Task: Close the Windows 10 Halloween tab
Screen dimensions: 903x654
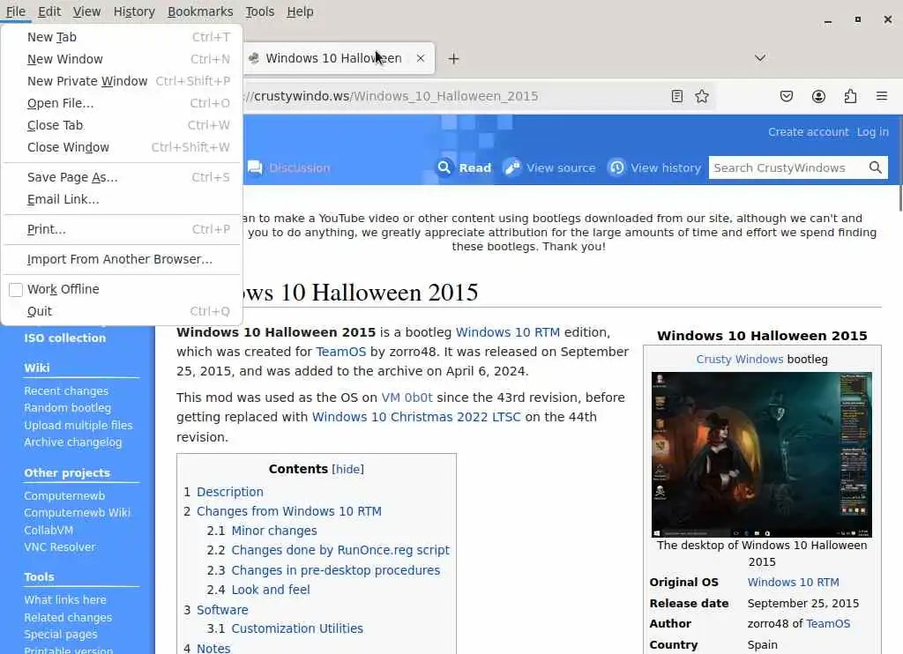Action: [x=421, y=58]
